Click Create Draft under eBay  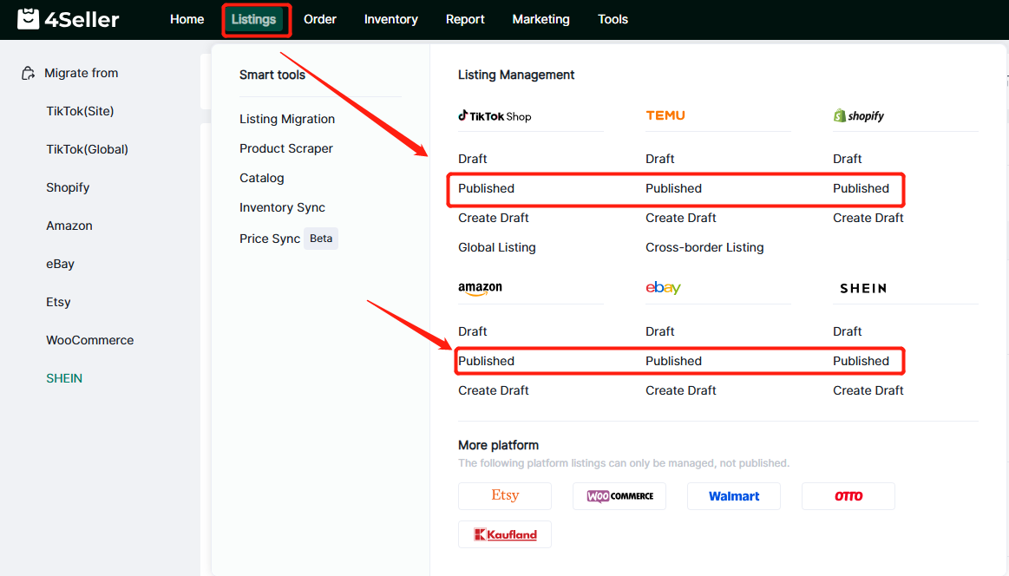point(680,390)
